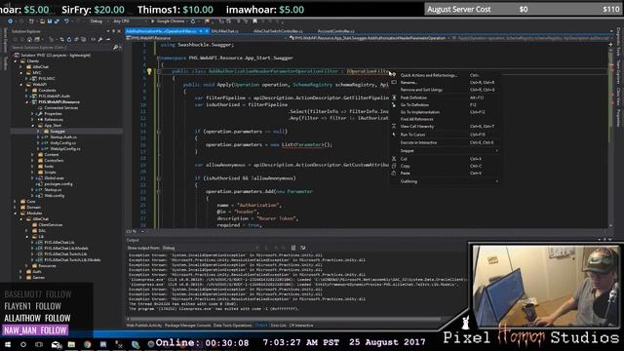Start debugging with Google Chrome button
The width and height of the screenshot is (624, 351).
pyautogui.click(x=168, y=21)
